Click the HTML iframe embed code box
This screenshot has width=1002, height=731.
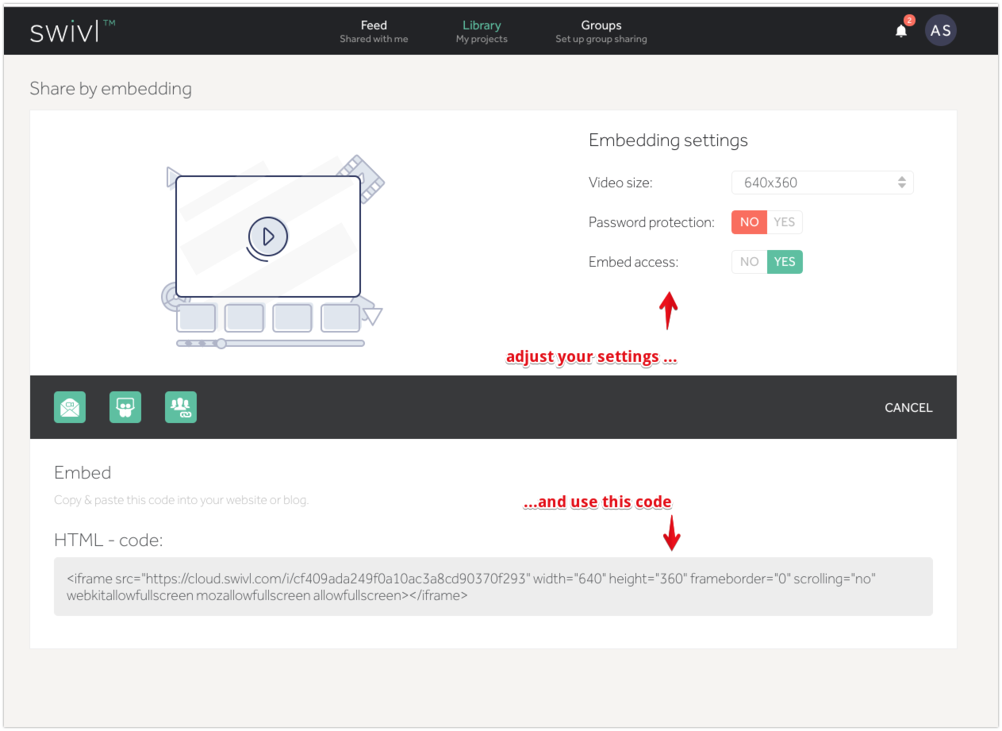tap(493, 587)
